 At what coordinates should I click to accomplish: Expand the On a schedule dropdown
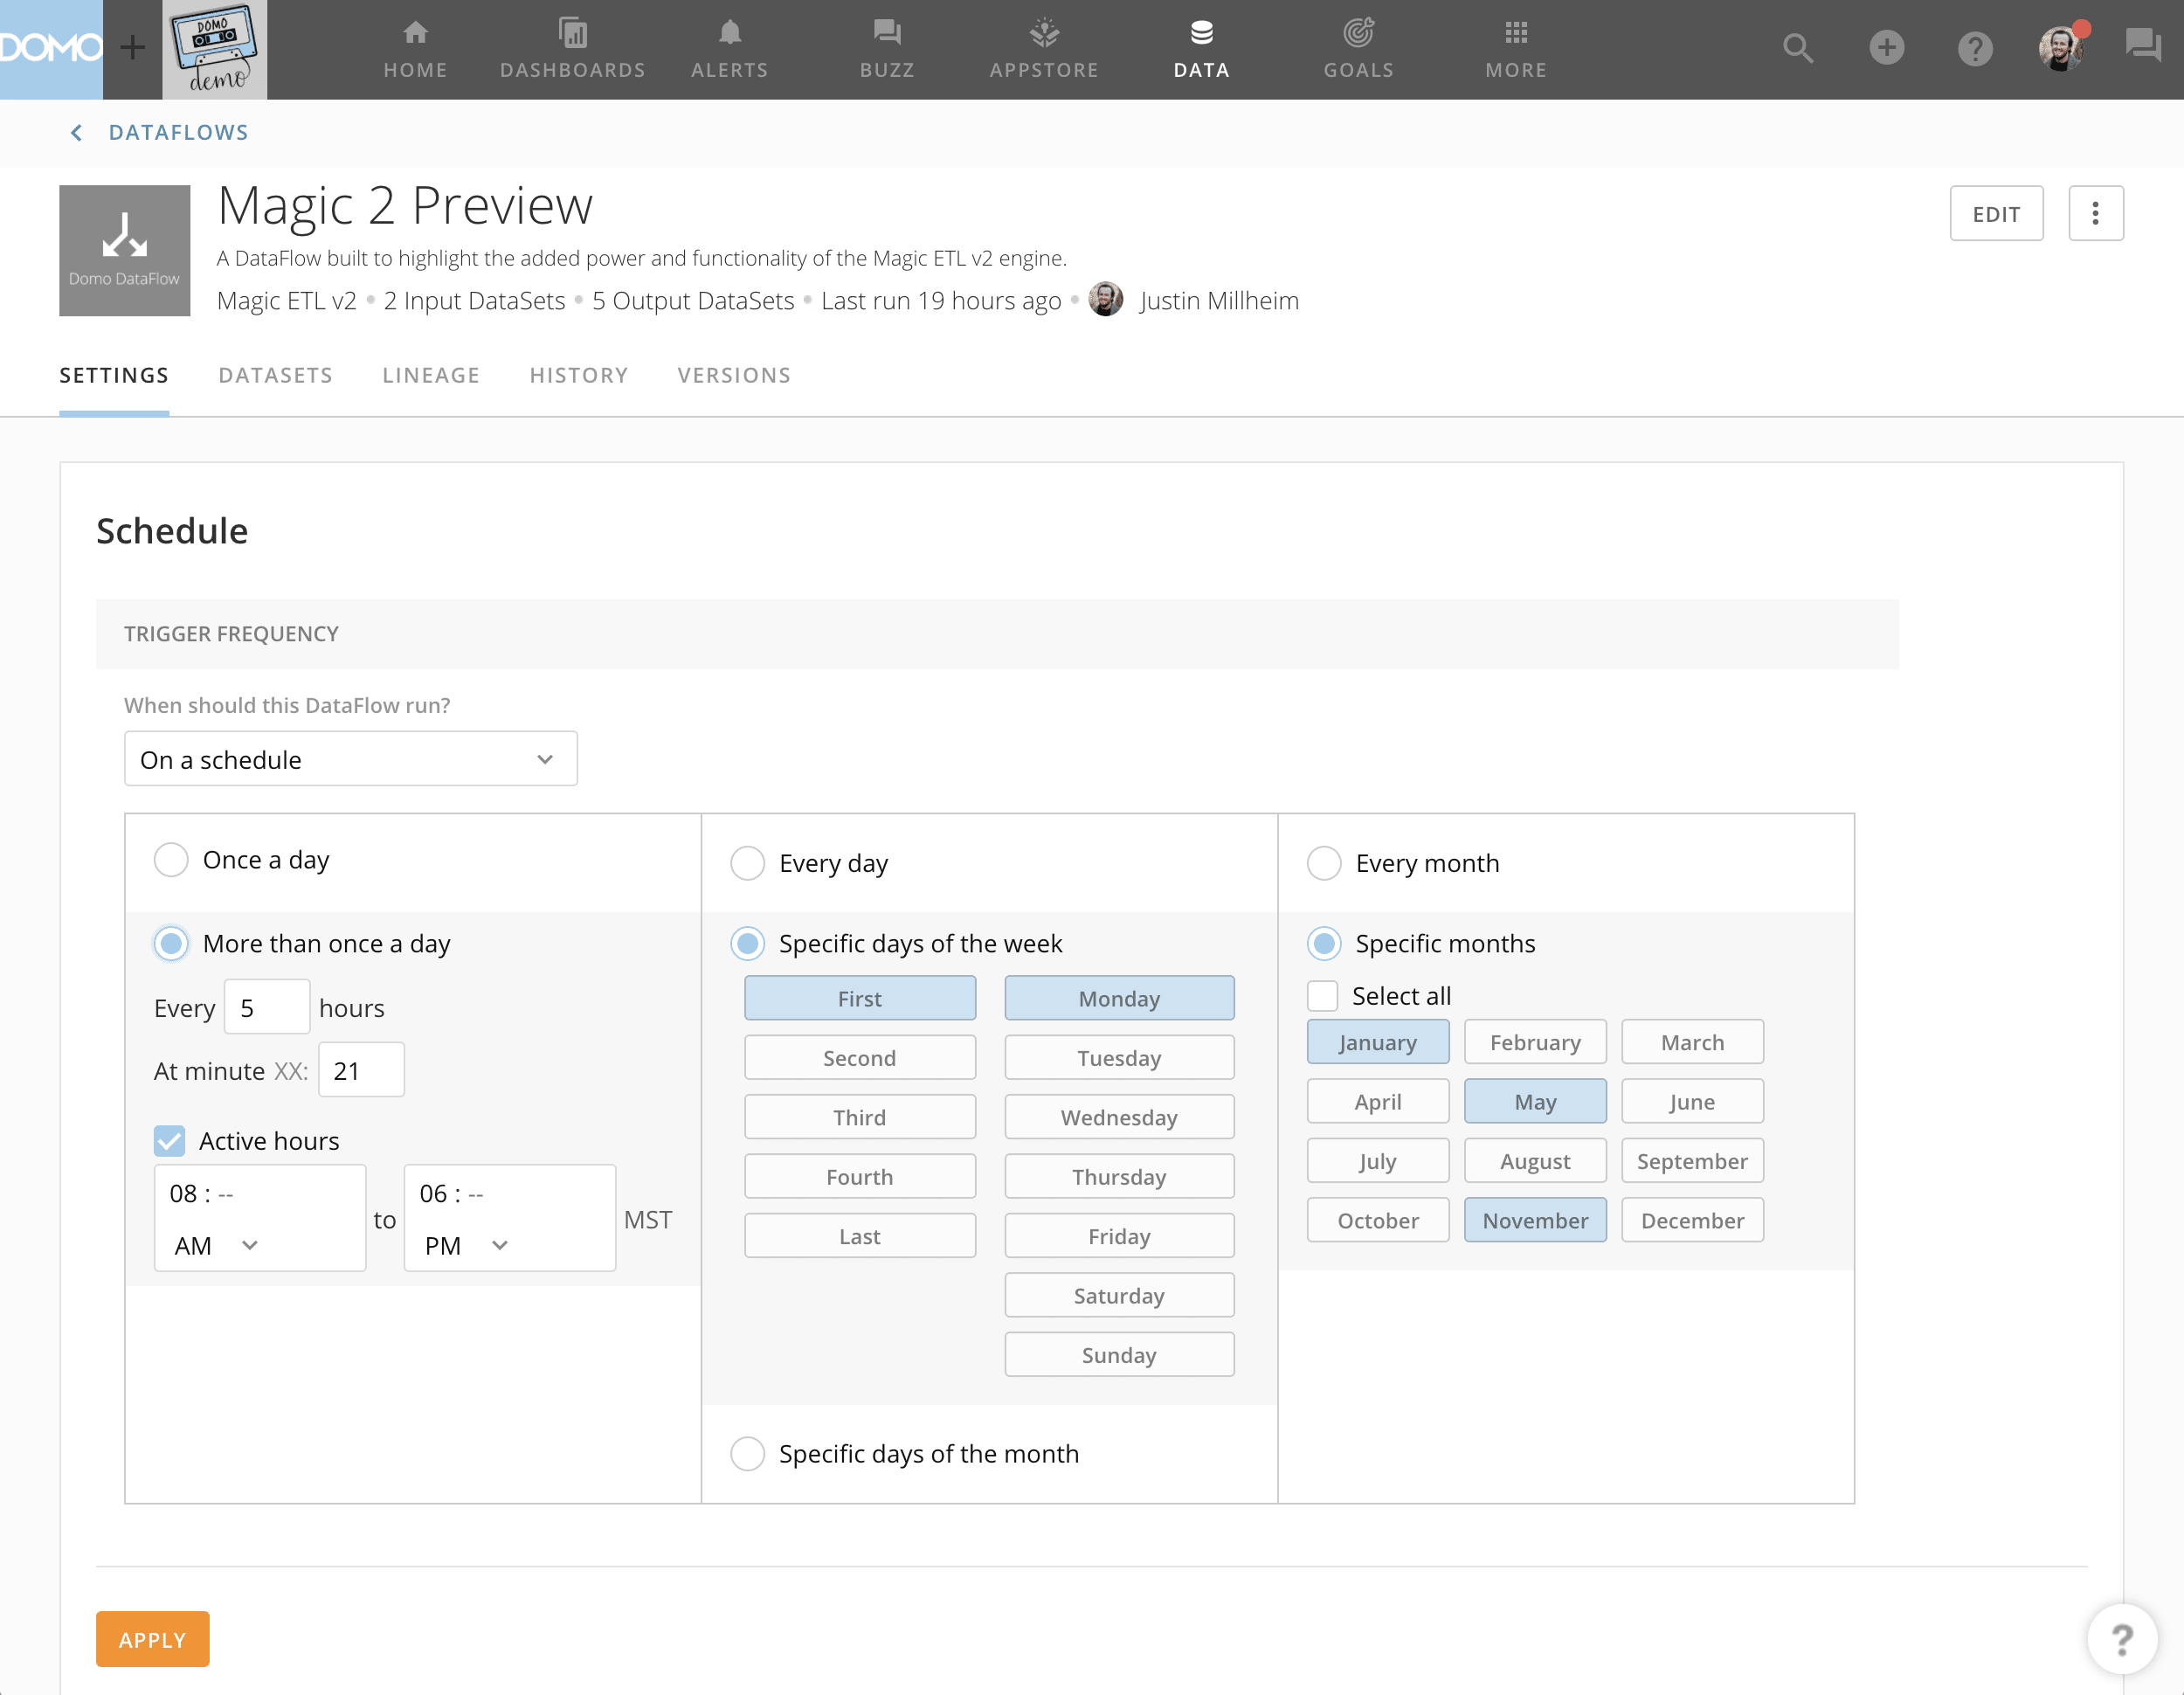coord(350,759)
